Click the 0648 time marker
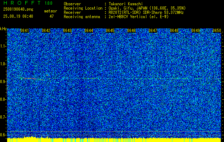 click(x=174, y=31)
